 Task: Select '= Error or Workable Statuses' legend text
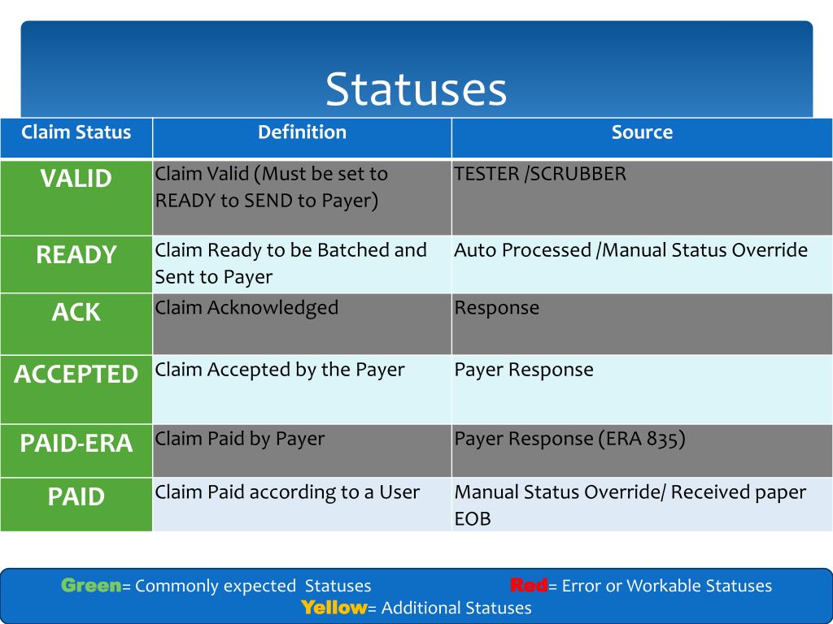pos(660,586)
